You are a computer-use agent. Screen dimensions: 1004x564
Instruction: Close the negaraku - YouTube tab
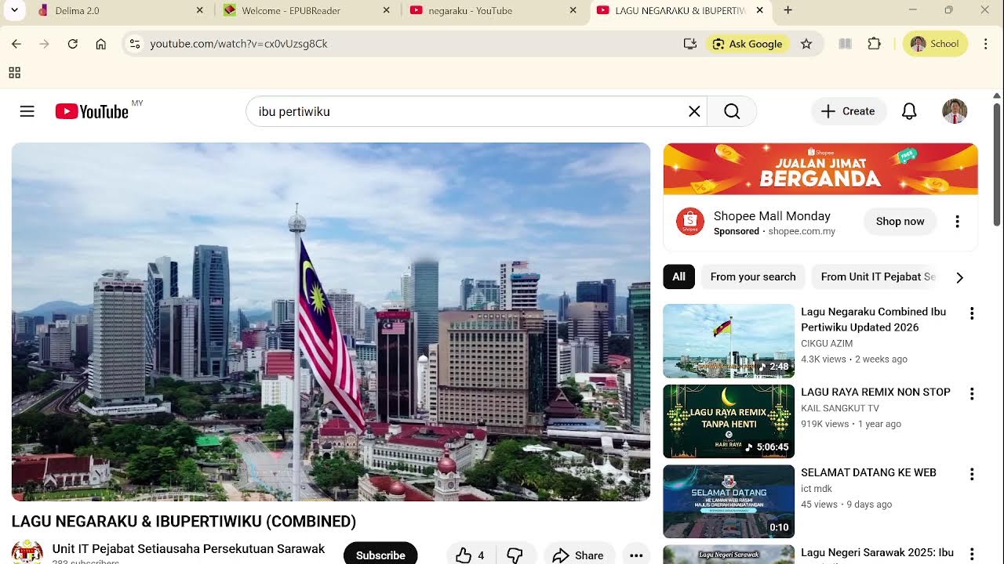[x=573, y=10]
